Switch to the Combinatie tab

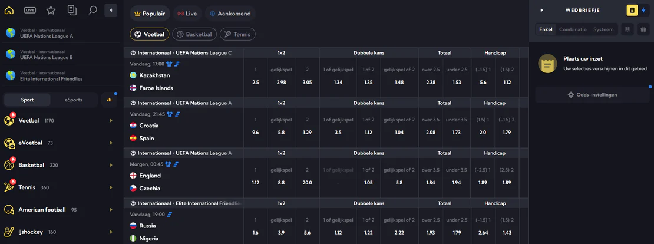(573, 29)
